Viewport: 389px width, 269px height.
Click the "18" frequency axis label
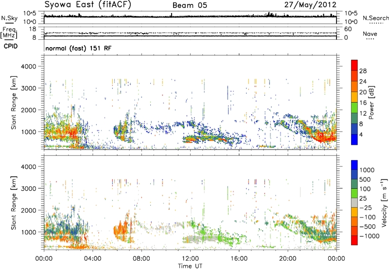pos(33,29)
